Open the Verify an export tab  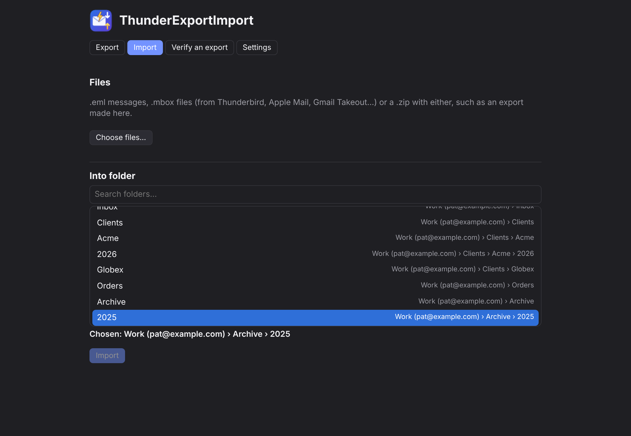point(200,48)
